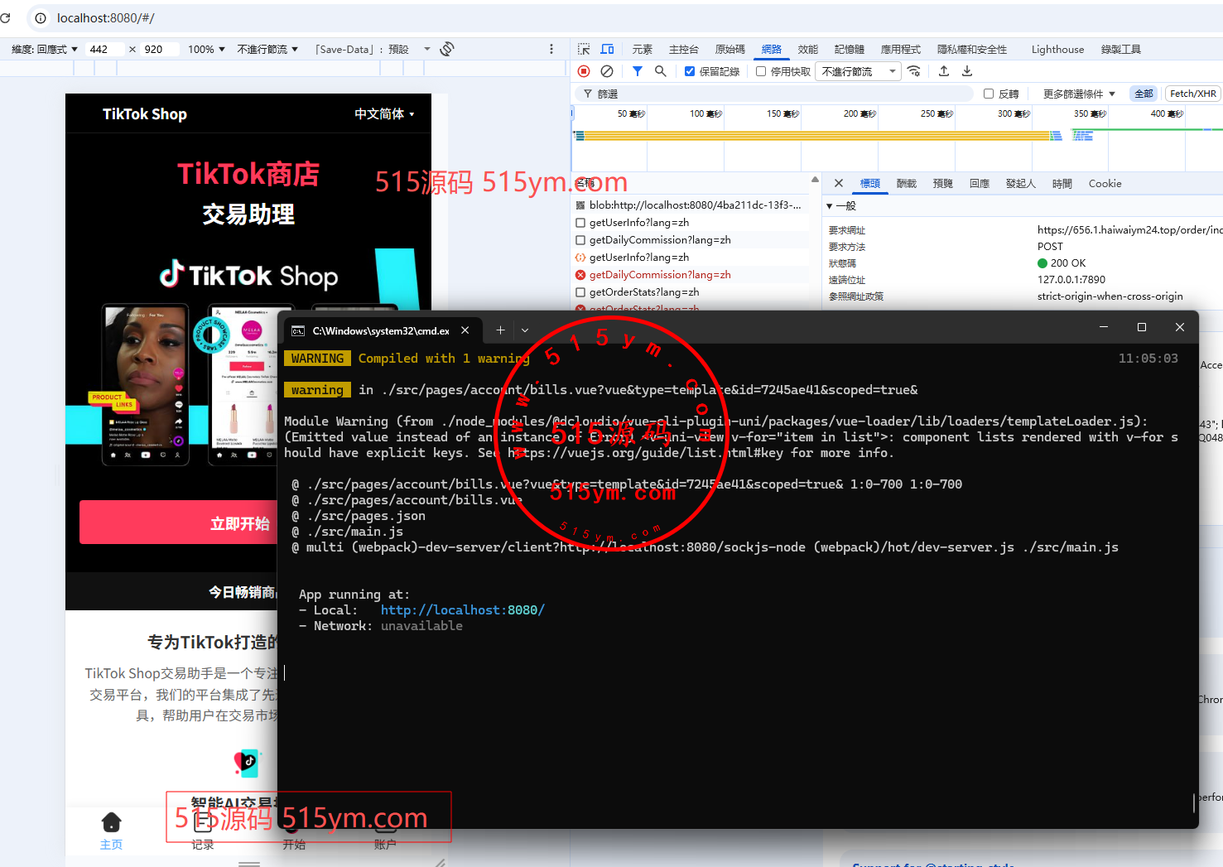Toggle the blue network filter funnel icon
The image size is (1223, 867).
click(638, 71)
